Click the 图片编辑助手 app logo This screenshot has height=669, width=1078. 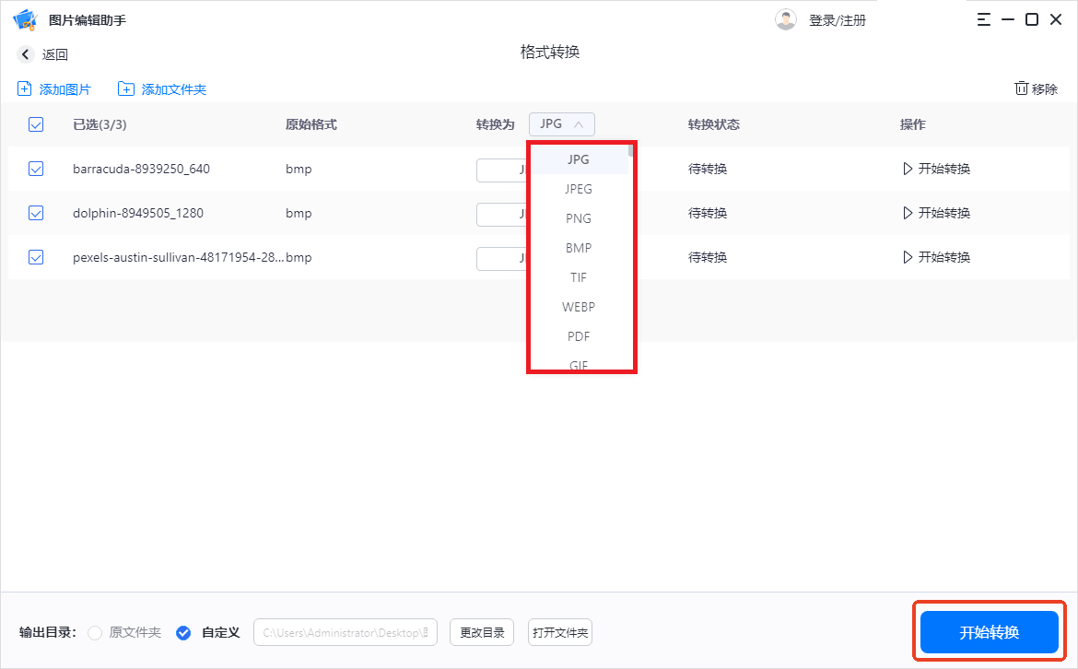[25, 18]
